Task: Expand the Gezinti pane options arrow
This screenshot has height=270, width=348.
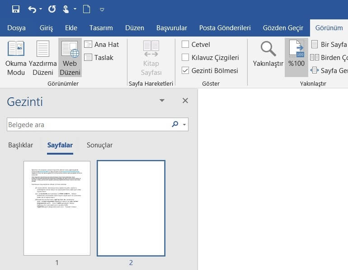Action: pos(162,101)
